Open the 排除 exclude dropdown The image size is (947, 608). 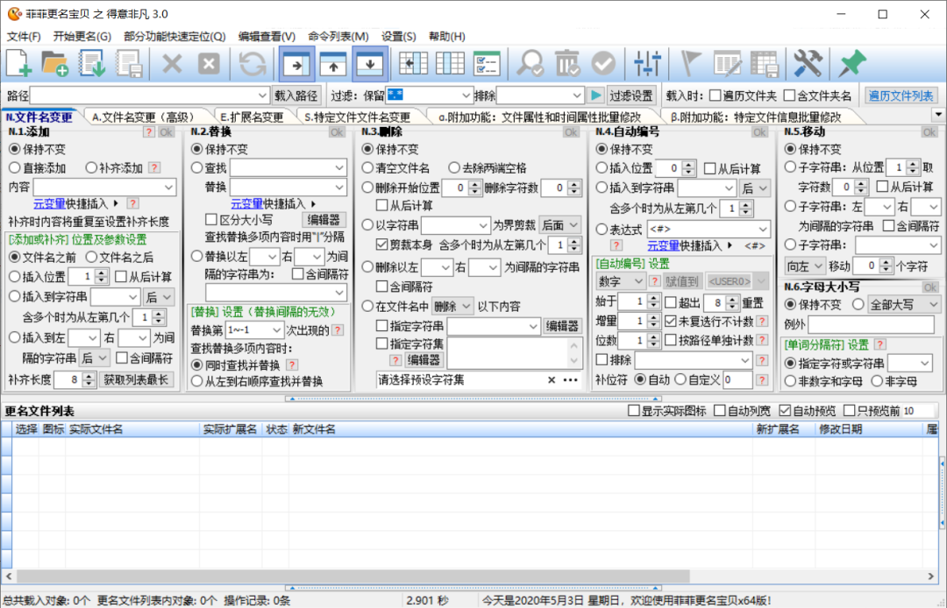coord(576,95)
